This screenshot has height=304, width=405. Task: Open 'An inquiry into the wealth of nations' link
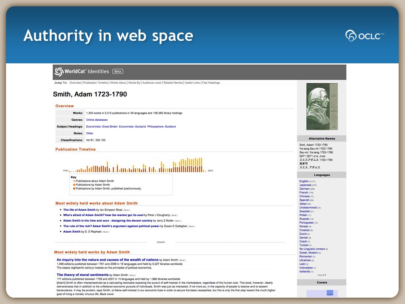point(108,260)
